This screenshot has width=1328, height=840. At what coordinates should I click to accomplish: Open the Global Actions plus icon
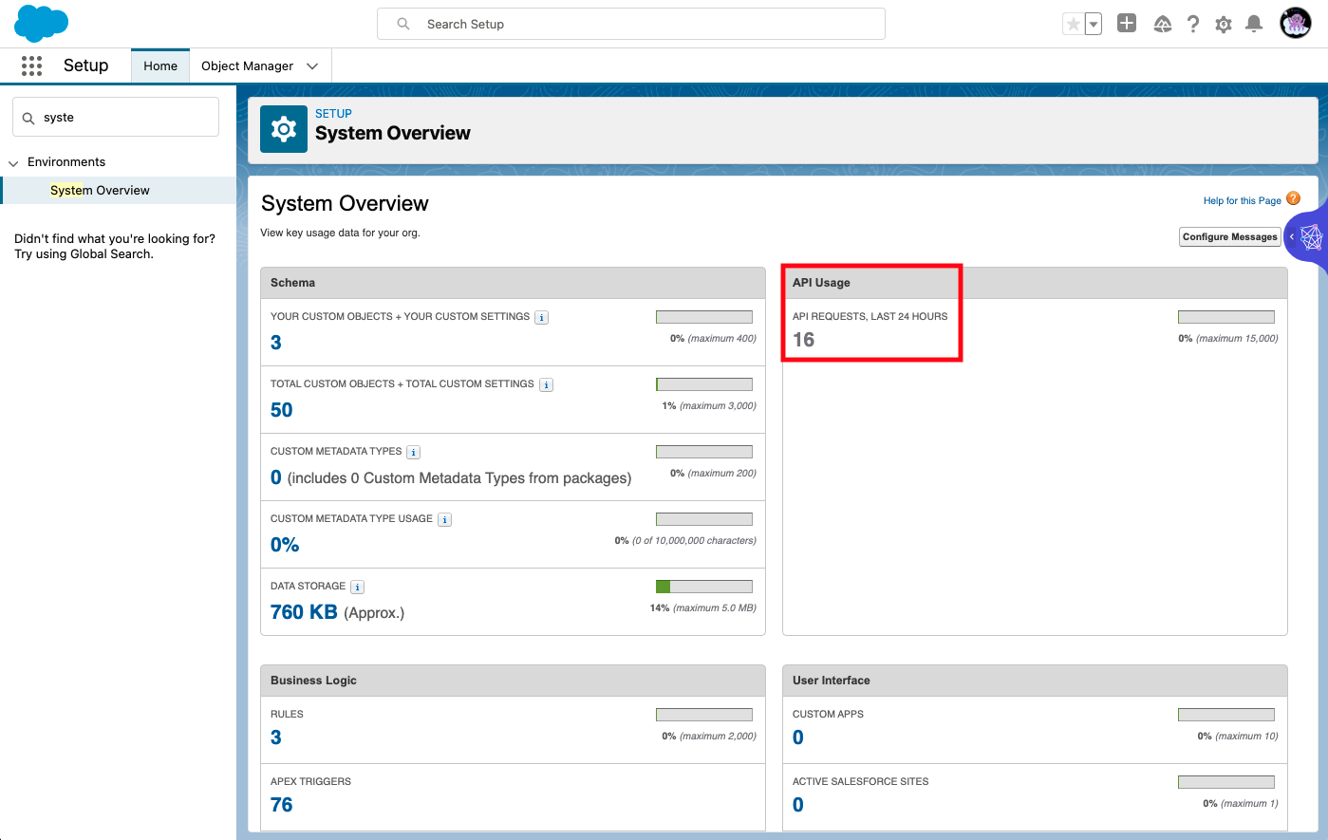click(x=1127, y=24)
